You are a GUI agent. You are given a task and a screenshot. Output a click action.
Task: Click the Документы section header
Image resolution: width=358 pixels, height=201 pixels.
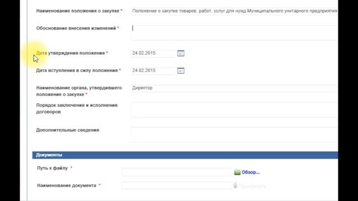pos(185,155)
